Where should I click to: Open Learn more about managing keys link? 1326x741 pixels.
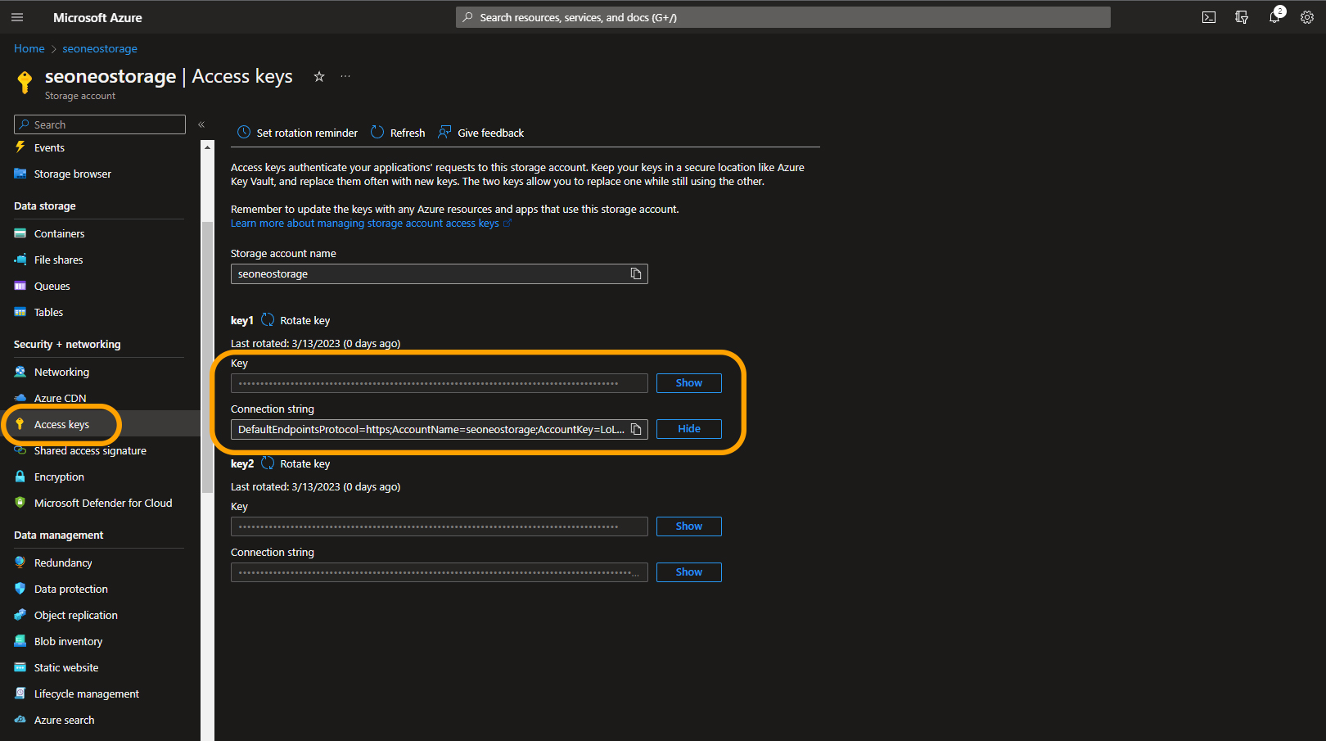pyautogui.click(x=365, y=224)
